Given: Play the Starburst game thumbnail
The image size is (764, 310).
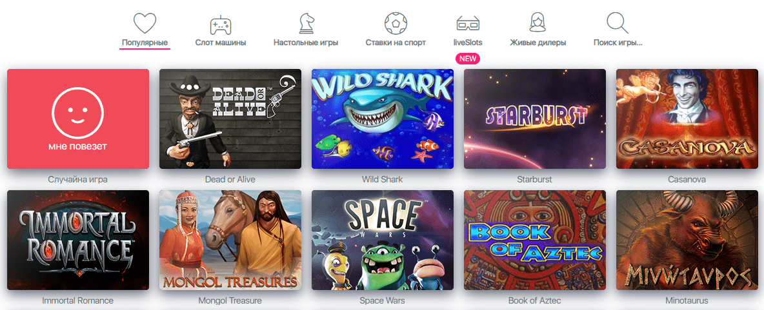Looking at the screenshot, I should coord(534,119).
